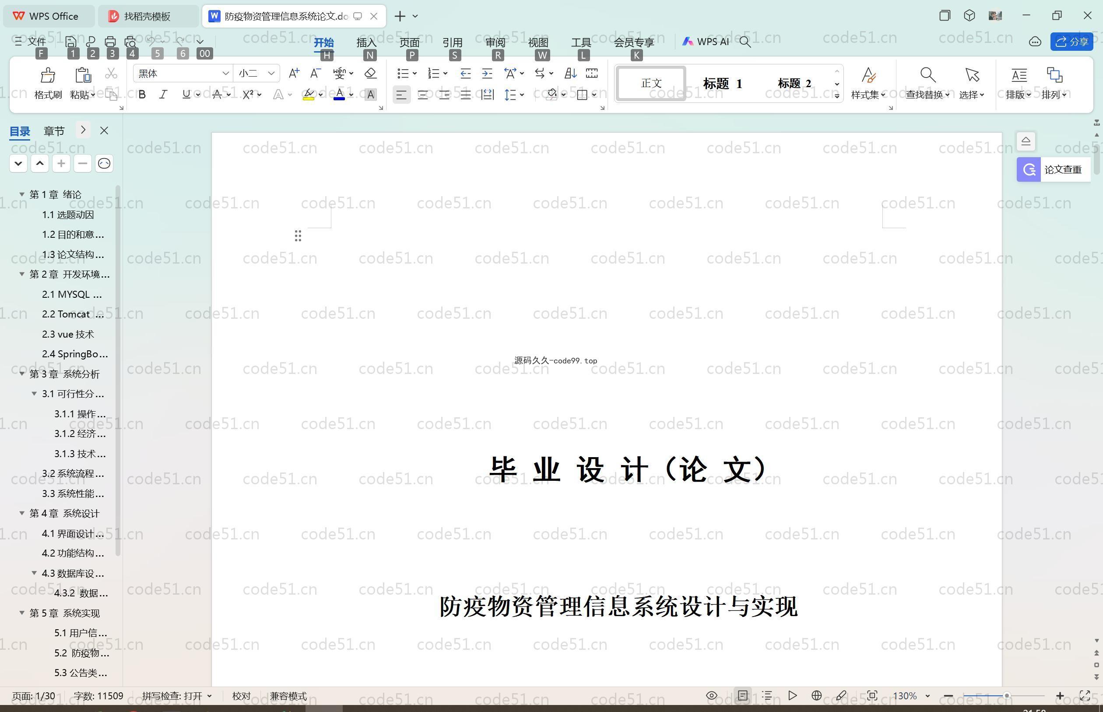Switch to the 插入 ribbon tab
This screenshot has height=712, width=1103.
[366, 42]
